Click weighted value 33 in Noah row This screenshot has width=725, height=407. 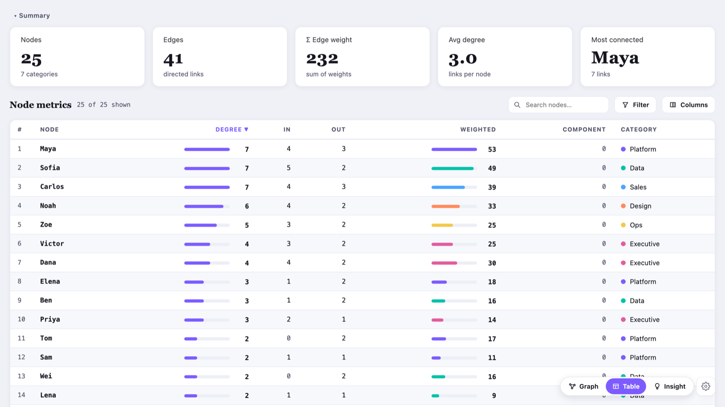pos(492,206)
